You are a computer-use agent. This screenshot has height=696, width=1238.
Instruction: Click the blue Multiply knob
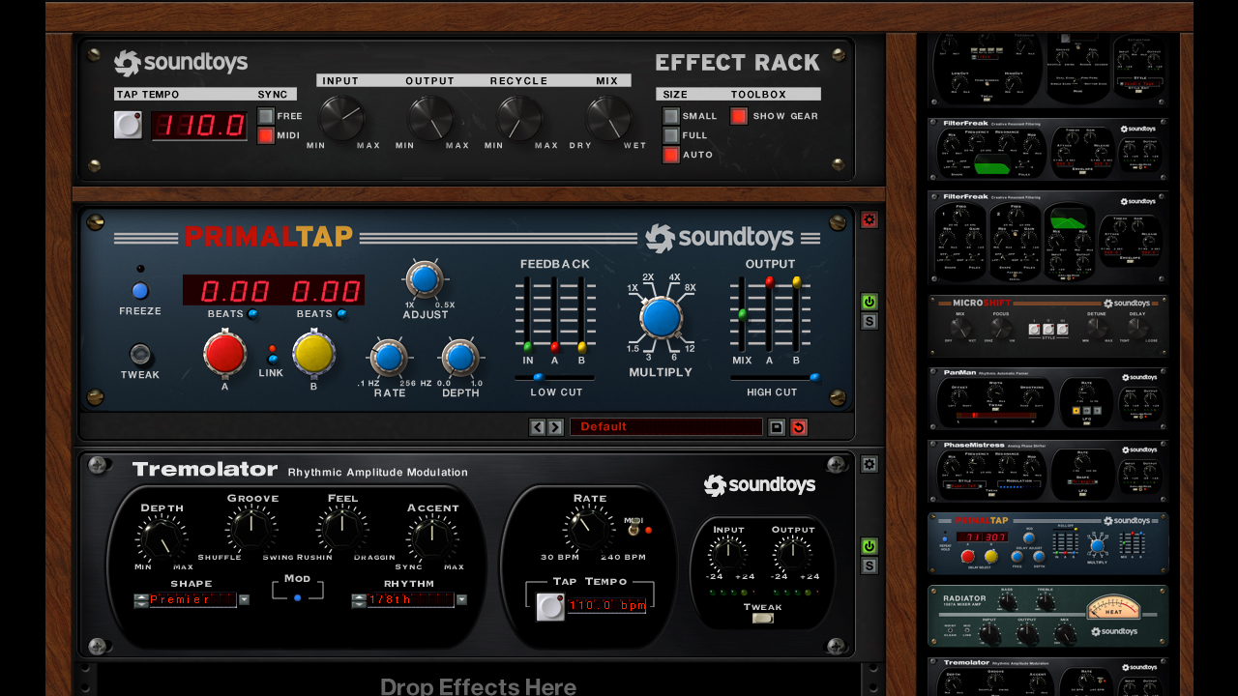coord(661,317)
